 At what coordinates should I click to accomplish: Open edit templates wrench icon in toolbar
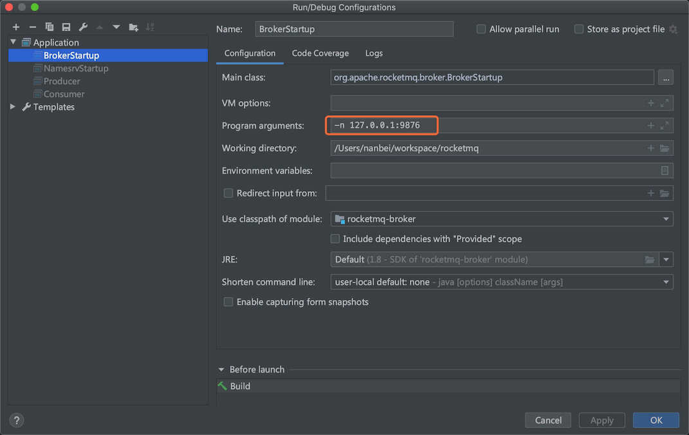(83, 27)
